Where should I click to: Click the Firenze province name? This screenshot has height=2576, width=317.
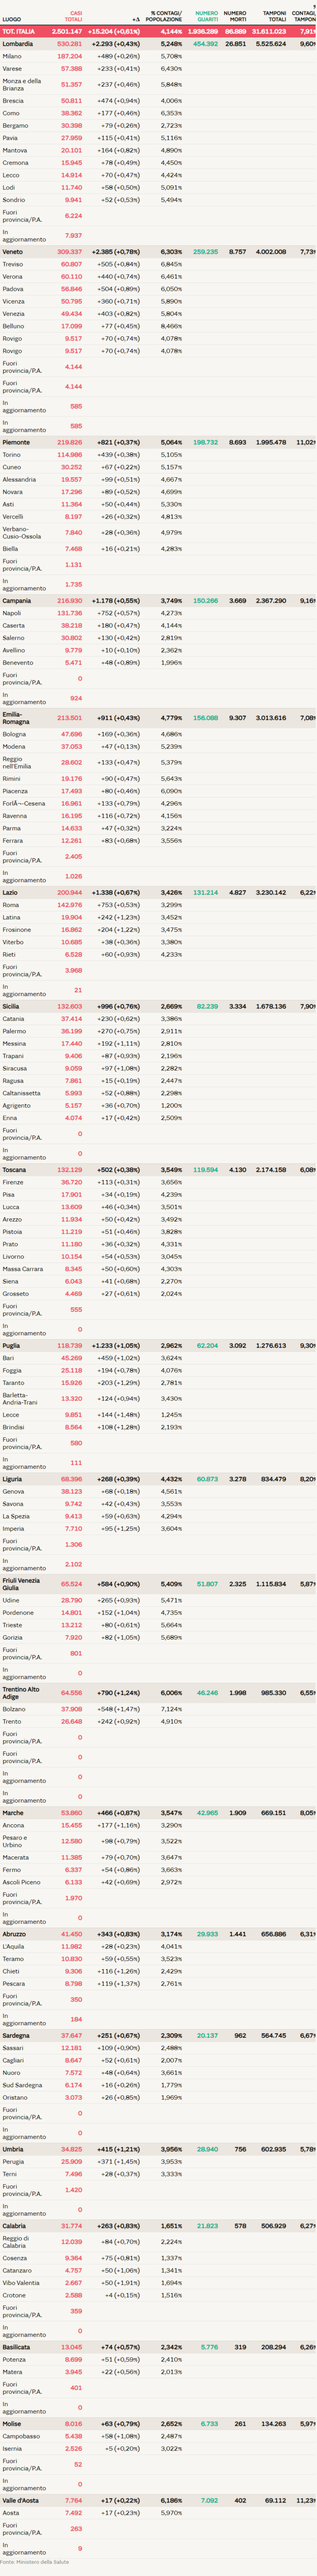13,1182
